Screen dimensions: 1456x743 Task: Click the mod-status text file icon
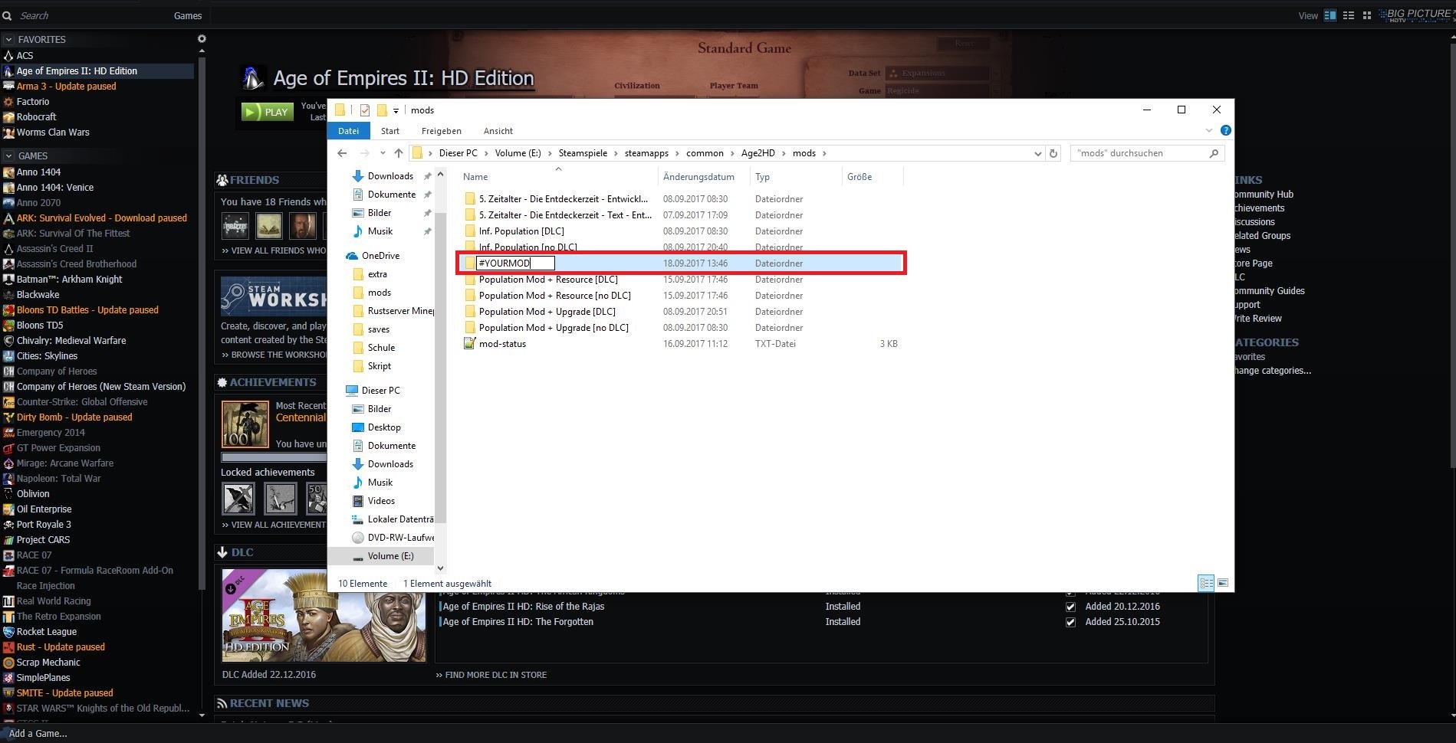point(469,344)
